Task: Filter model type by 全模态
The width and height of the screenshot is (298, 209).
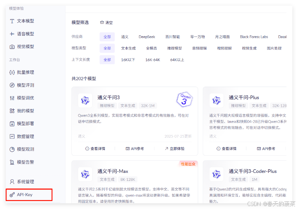Action: tap(151, 48)
